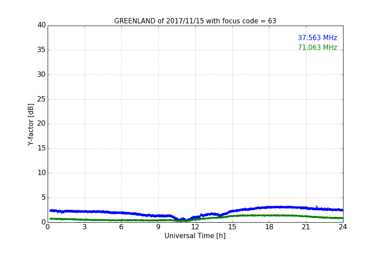
Task: Click x-axis tick value 21
Action: (306, 227)
